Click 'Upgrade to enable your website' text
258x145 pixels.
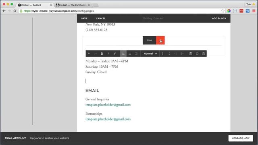pyautogui.click(x=50, y=138)
